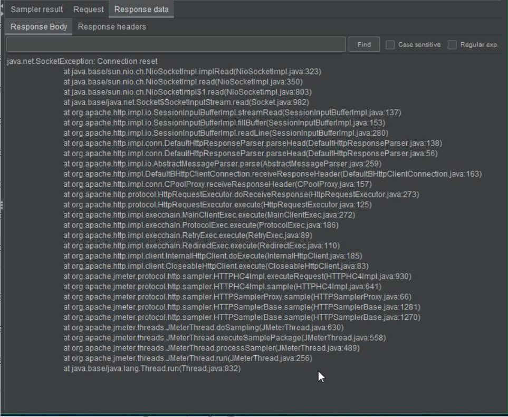Select the Response data tab
Image resolution: width=508 pixels, height=417 pixels.
[141, 10]
